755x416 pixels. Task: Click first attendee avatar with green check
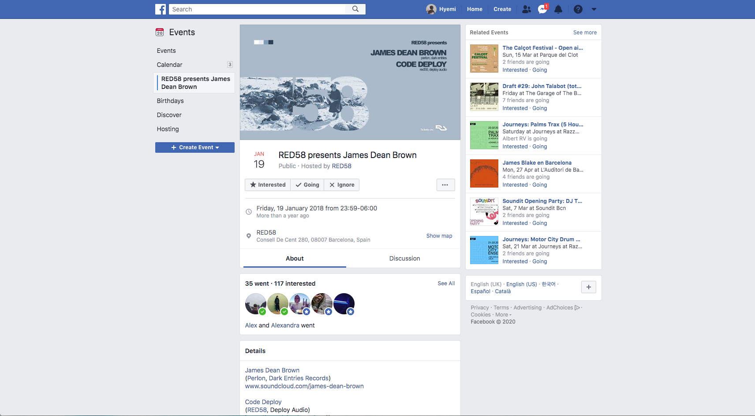[256, 304]
